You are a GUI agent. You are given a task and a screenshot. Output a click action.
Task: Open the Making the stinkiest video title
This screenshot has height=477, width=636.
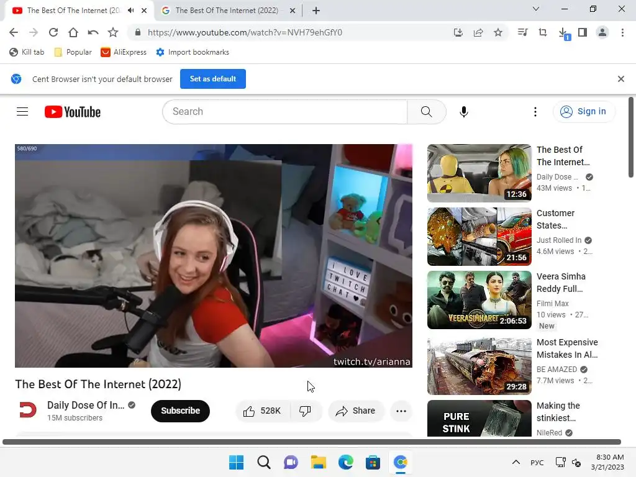click(558, 412)
